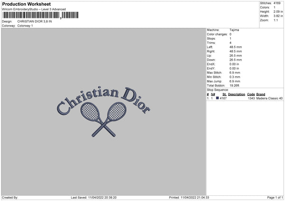Viewport: 285px width, 201px height.
Task: Click the St. column header
Action: coord(225,94)
